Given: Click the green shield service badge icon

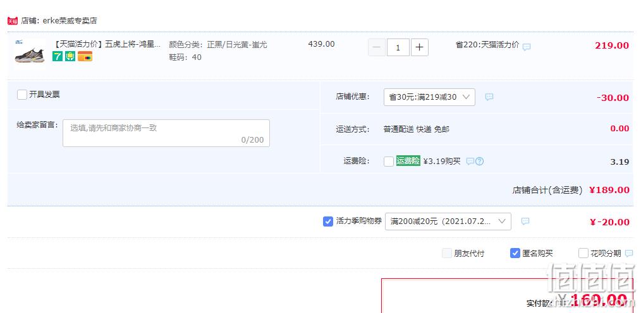Looking at the screenshot, I should click(x=70, y=56).
